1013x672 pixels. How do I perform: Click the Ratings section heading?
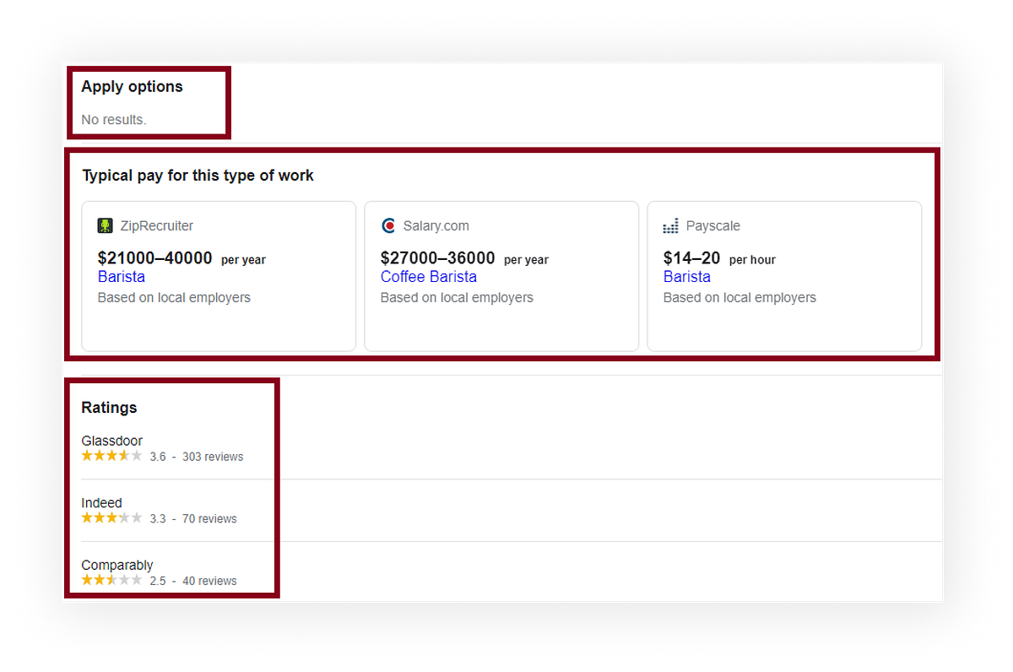coord(109,408)
